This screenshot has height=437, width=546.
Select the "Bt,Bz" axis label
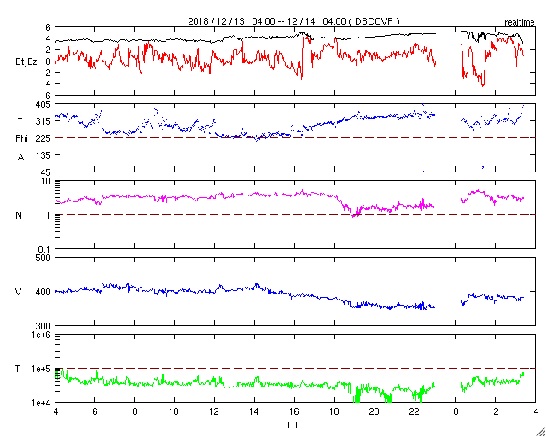point(26,62)
